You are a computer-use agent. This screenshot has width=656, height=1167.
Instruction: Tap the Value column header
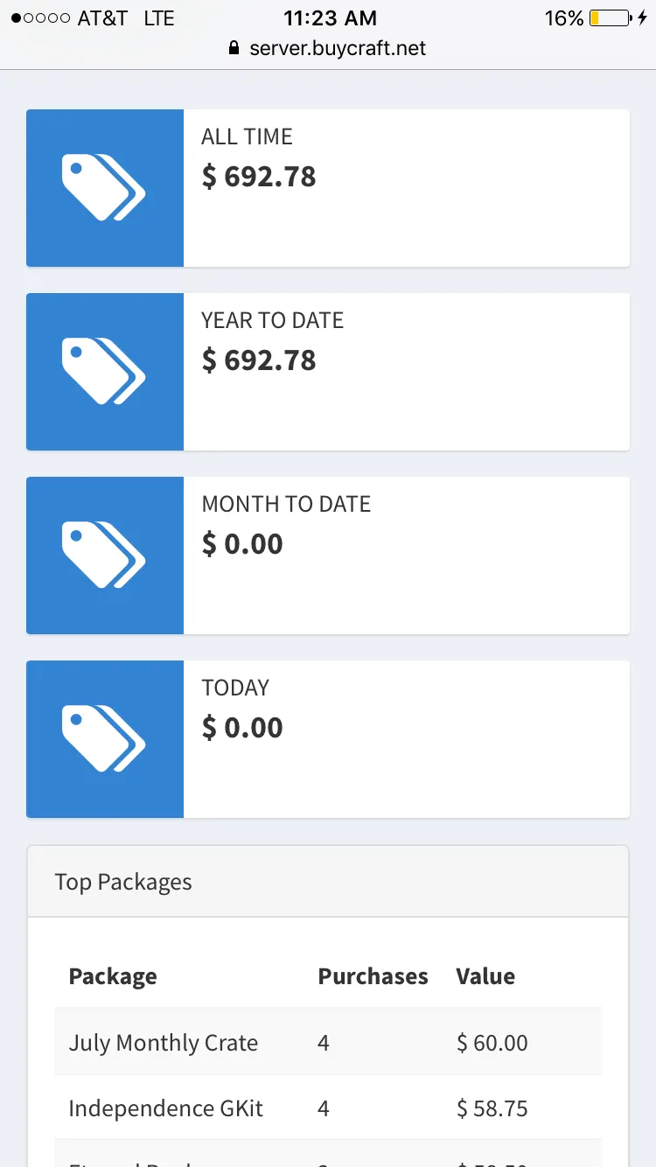point(485,976)
